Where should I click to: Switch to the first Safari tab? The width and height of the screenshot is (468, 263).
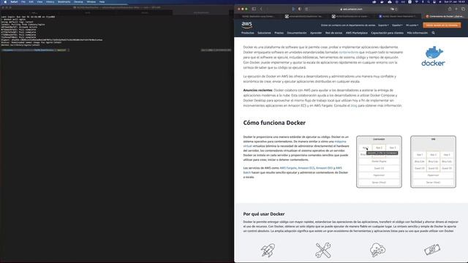tap(258, 16)
